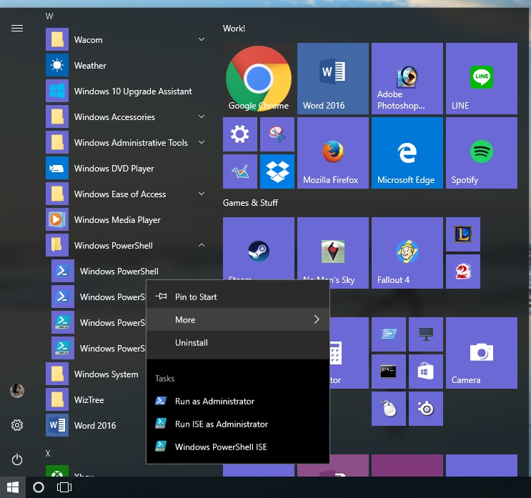Click the Power button
531x498 pixels.
(x=17, y=459)
